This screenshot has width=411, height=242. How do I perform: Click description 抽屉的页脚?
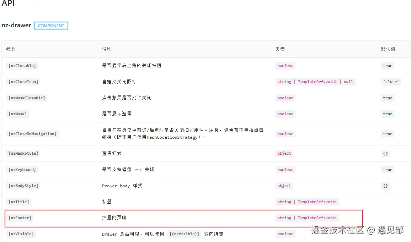[x=114, y=218]
